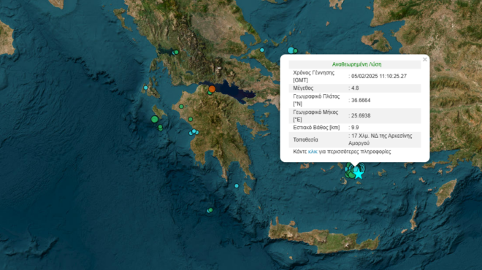This screenshot has height=270, width=482.
Task: Click the focal depth value 9.9
Action: pyautogui.click(x=355, y=128)
